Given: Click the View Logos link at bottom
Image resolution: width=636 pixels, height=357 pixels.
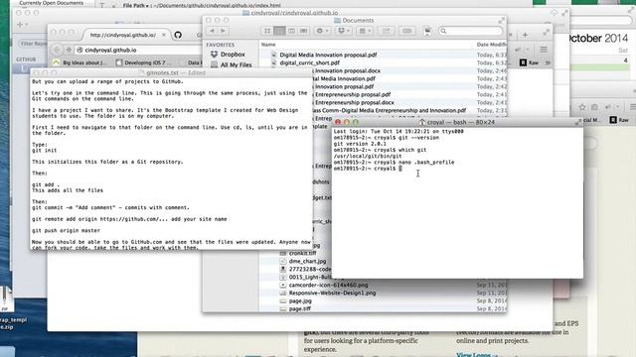Looking at the screenshot, I should (473, 355).
